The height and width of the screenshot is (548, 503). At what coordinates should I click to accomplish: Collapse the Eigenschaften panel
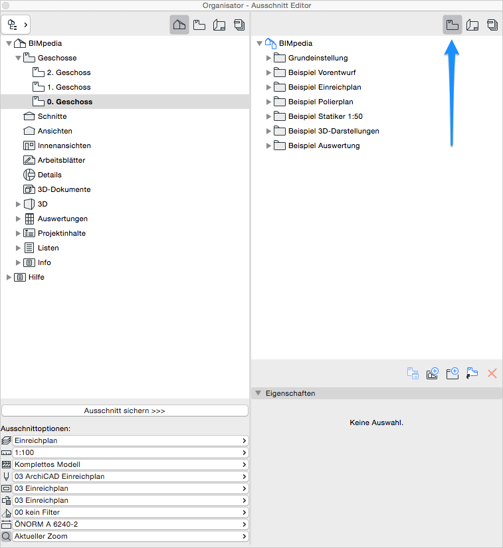click(258, 393)
